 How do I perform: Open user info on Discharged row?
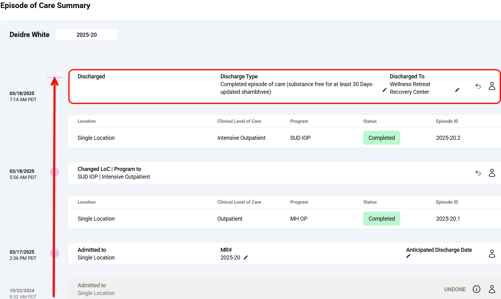tap(492, 86)
